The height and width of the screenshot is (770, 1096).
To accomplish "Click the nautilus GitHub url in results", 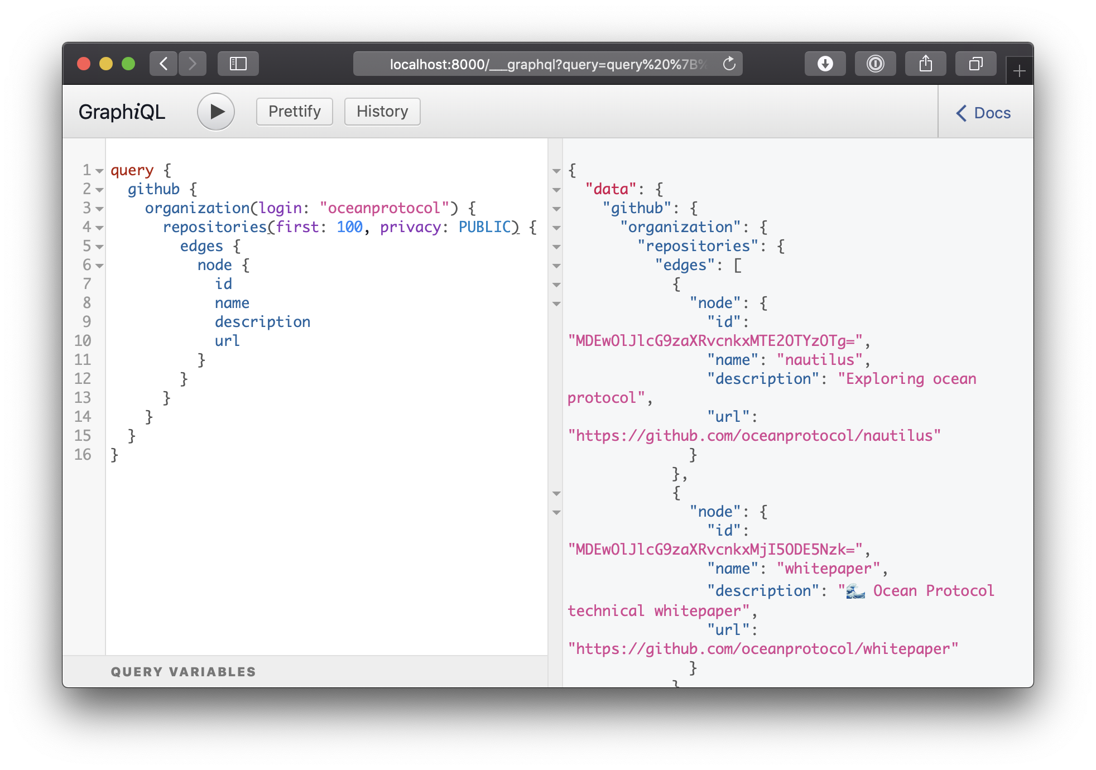I will (754, 436).
